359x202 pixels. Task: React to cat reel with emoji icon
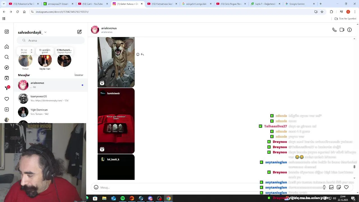[138, 54]
